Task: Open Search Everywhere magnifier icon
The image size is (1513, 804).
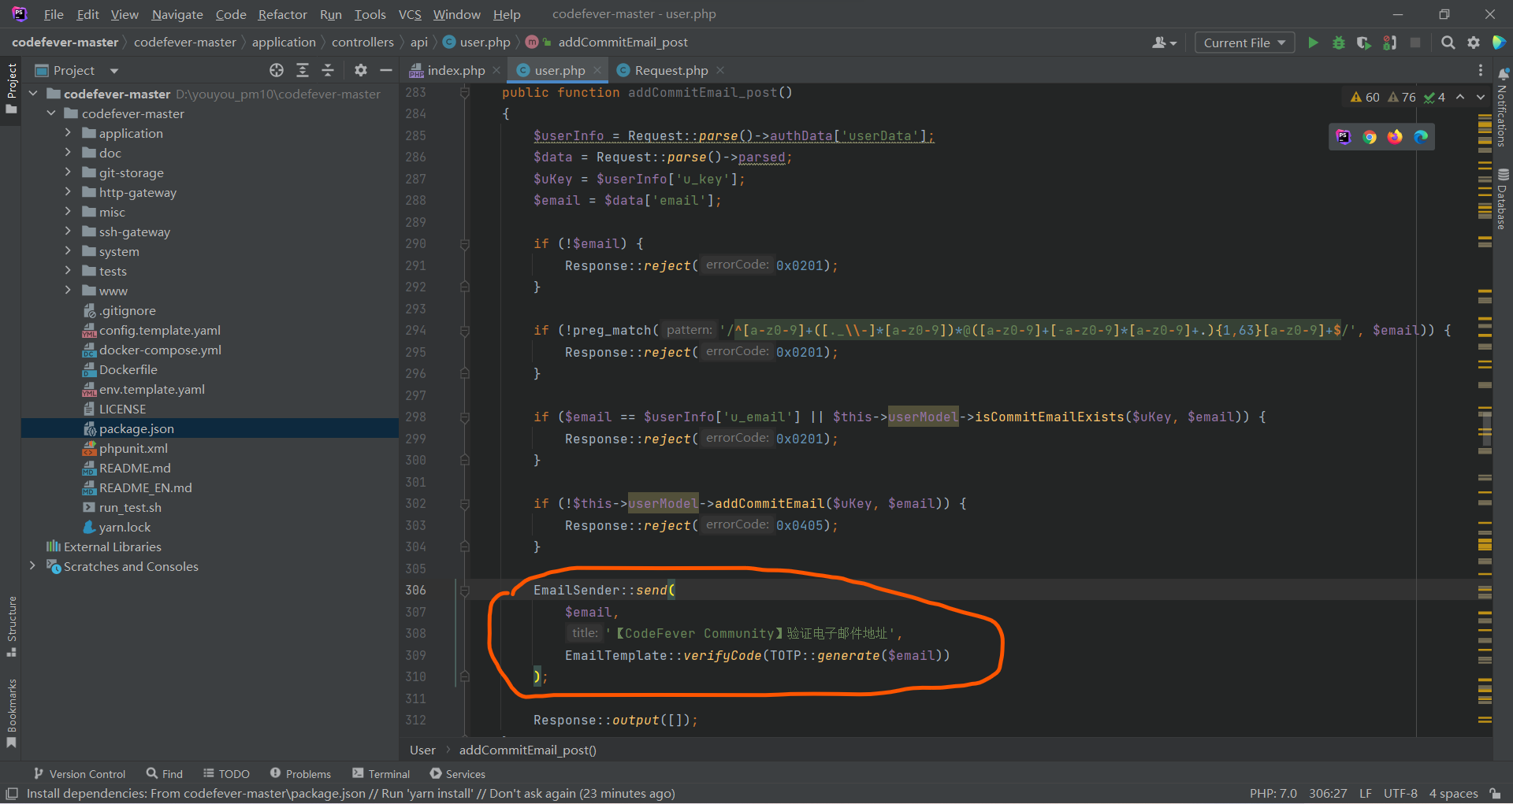Action: click(x=1448, y=43)
